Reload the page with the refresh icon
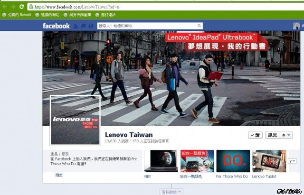Screen dimensions: 304x195 click(21, 7)
